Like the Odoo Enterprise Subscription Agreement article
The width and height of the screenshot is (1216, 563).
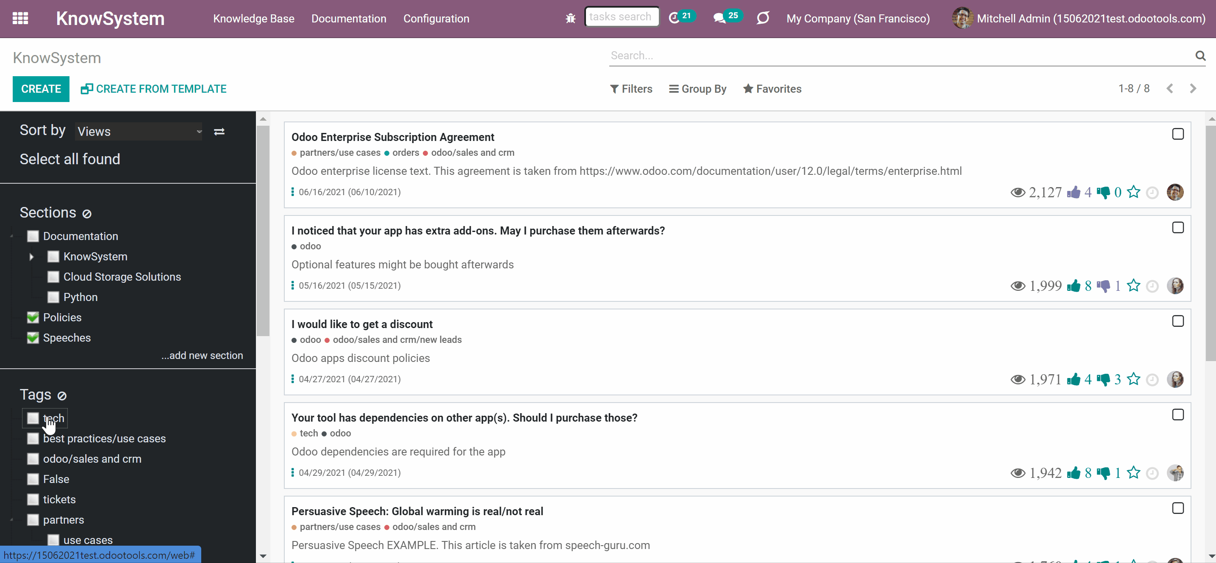click(x=1074, y=192)
